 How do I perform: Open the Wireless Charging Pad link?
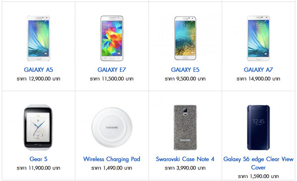point(112,159)
